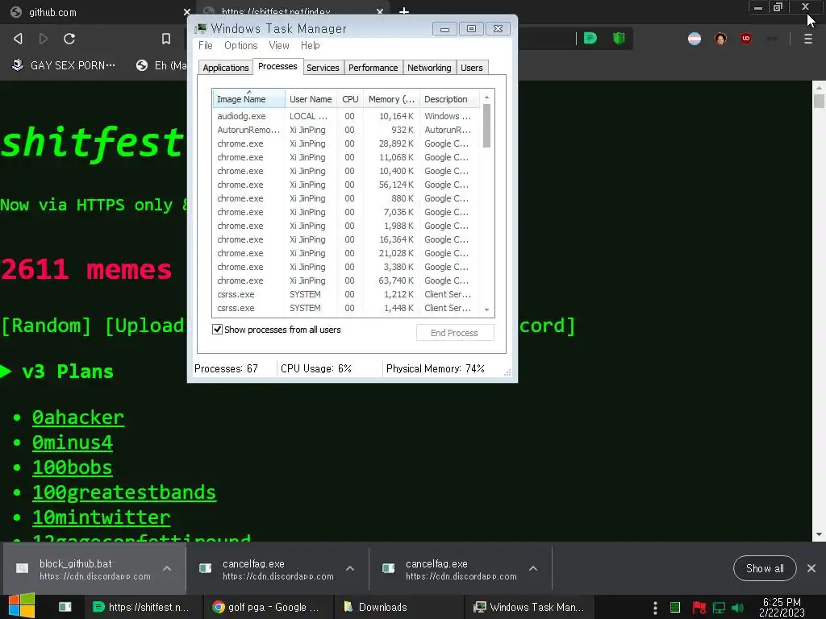826x619 pixels.
Task: Sort processes by CPU column
Action: (350, 99)
